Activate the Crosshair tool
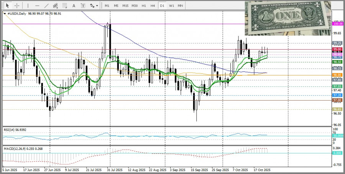The height and width of the screenshot is (174, 345). pos(17,6)
